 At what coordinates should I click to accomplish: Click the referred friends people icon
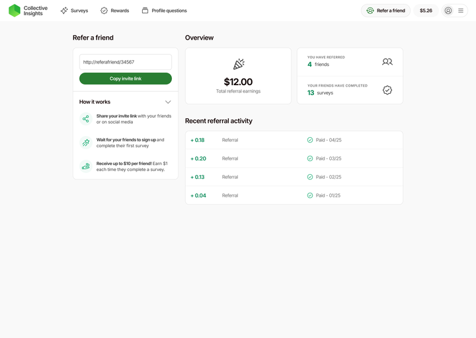click(387, 61)
